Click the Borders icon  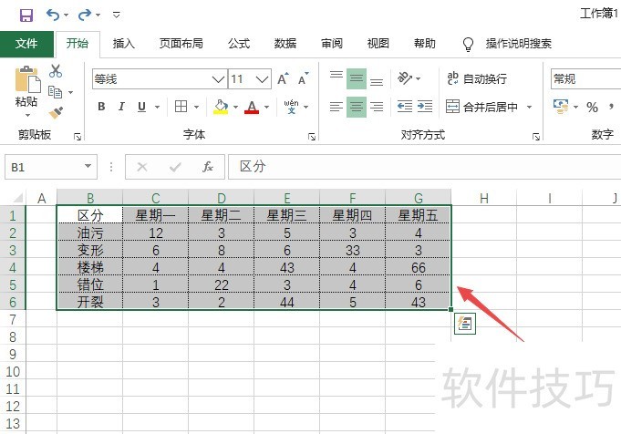coord(181,107)
